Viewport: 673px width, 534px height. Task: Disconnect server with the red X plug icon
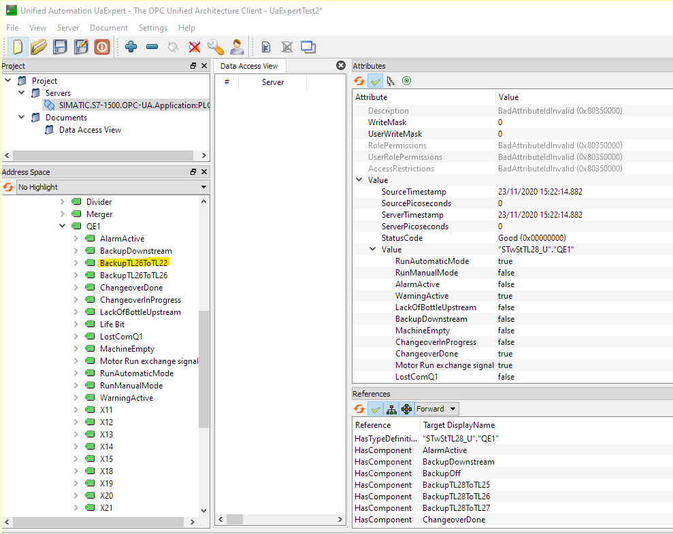pyautogui.click(x=195, y=47)
